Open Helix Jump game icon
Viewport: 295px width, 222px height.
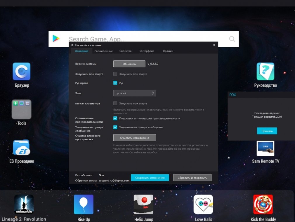click(143, 204)
